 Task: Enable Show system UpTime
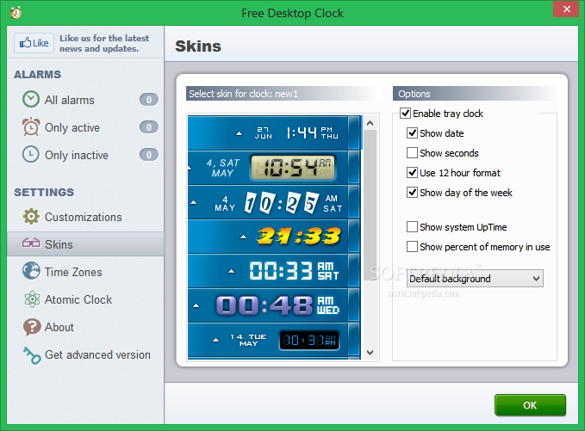(413, 227)
